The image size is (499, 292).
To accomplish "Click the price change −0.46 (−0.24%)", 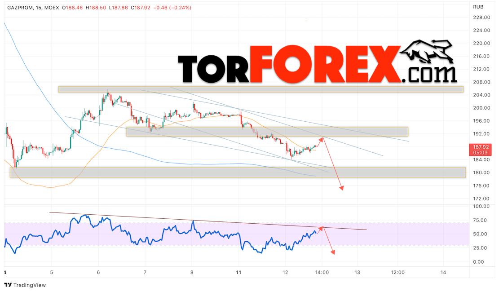I will click(172, 8).
